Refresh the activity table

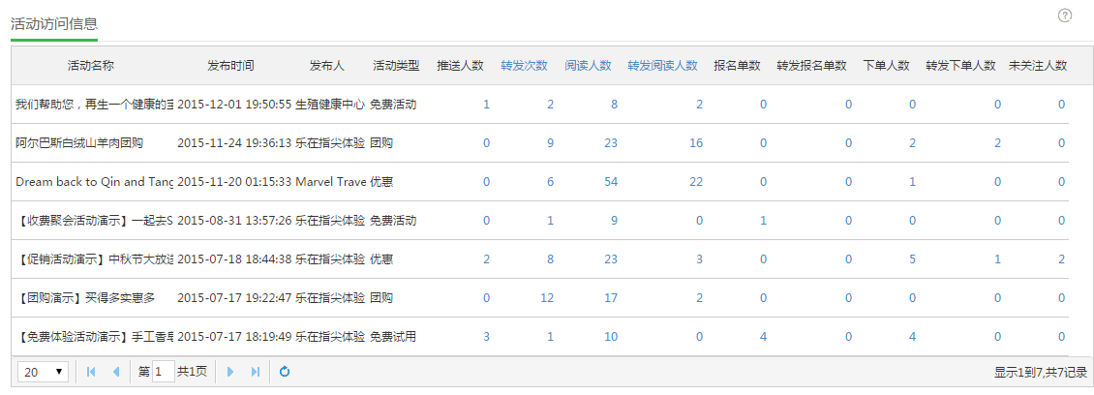click(x=285, y=372)
